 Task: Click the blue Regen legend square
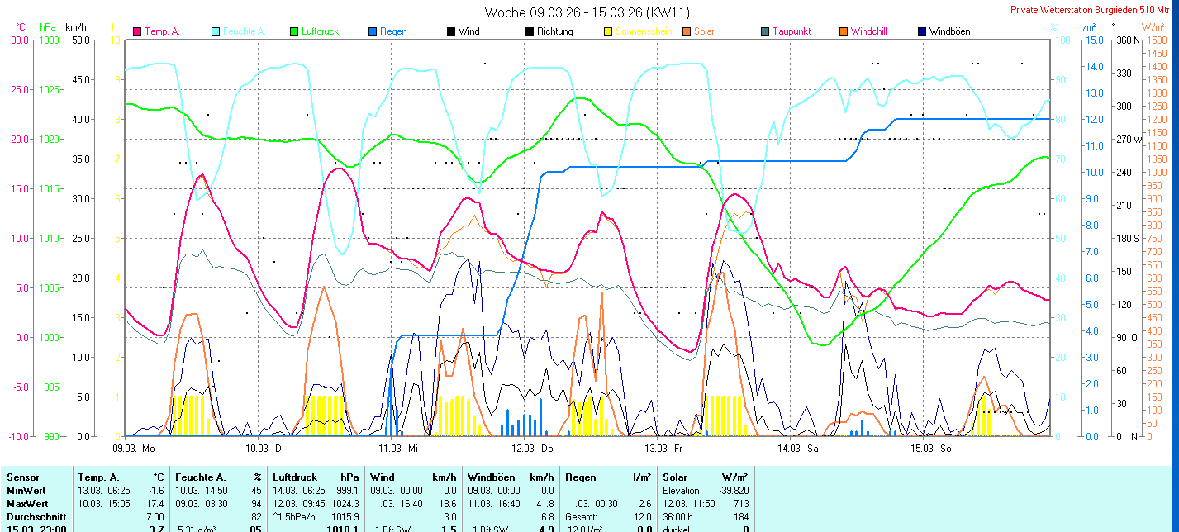coord(372,31)
